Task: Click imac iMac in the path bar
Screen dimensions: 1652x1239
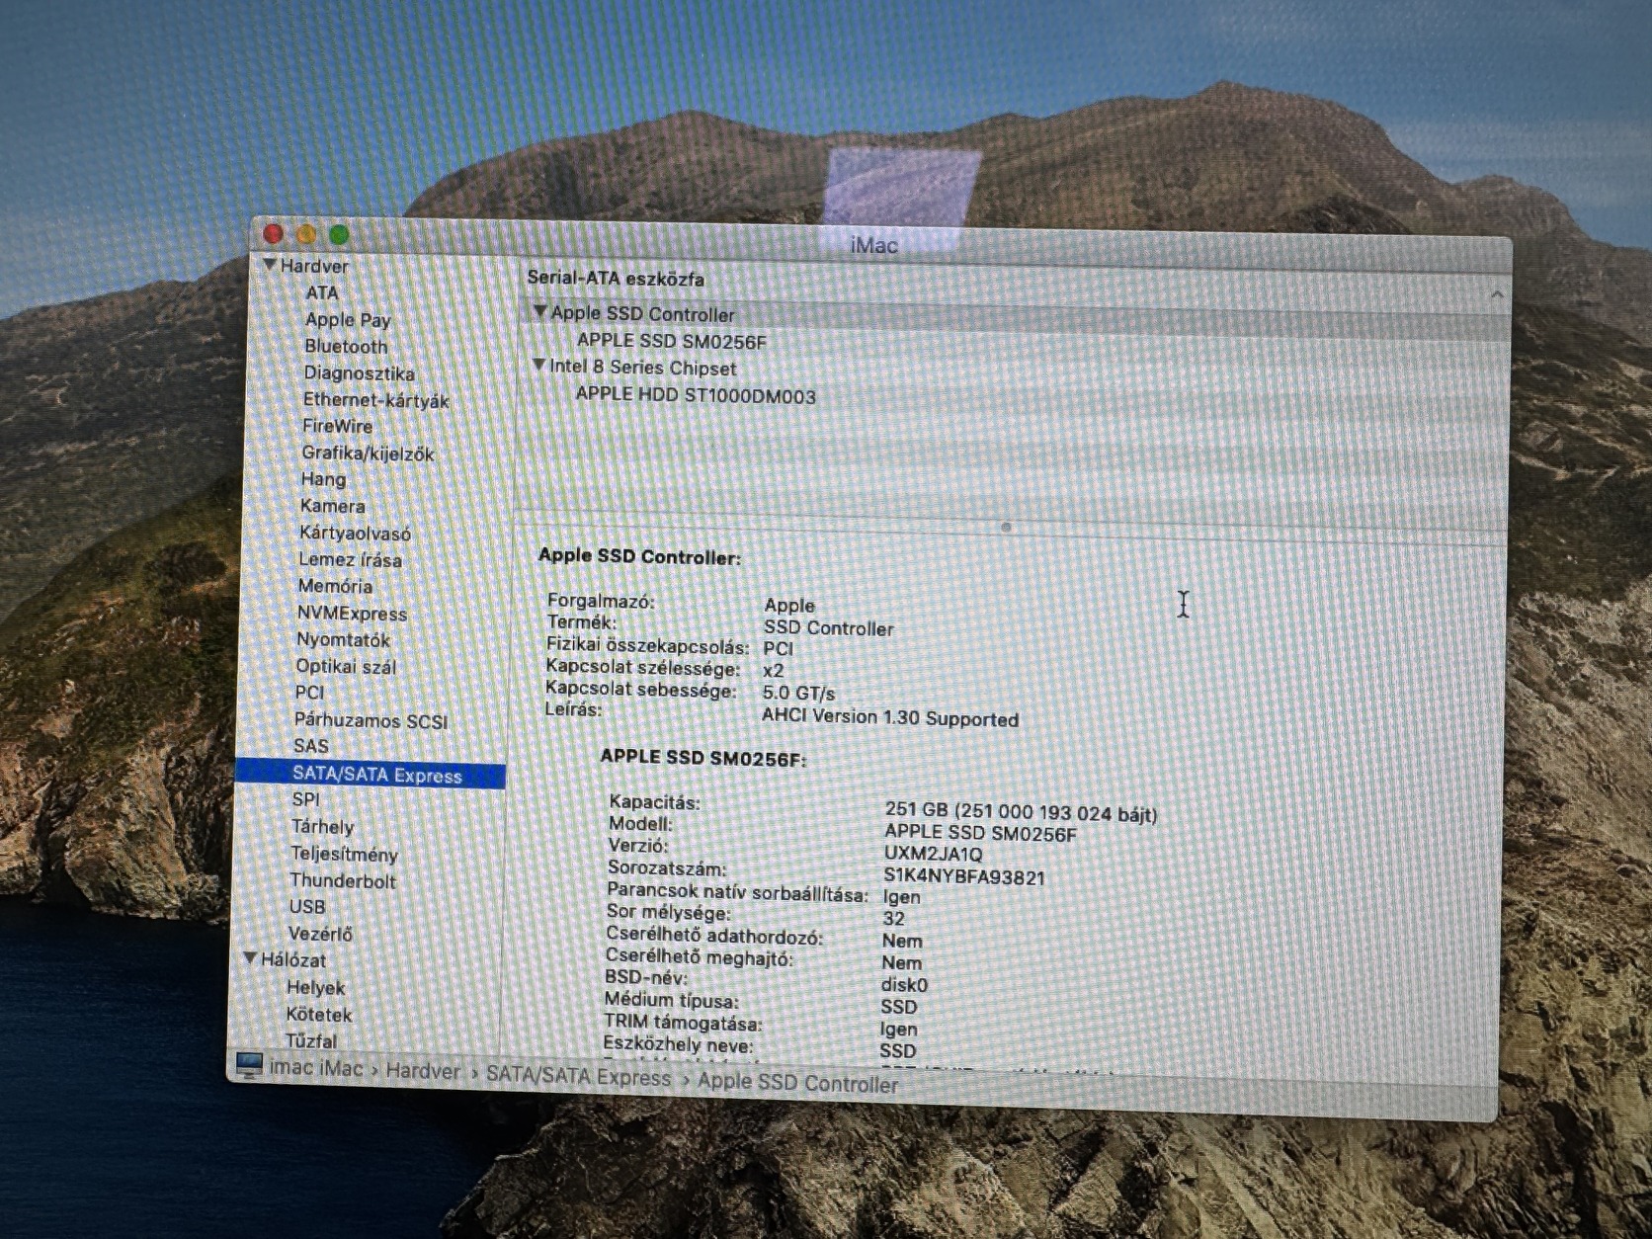Action: pos(316,1068)
